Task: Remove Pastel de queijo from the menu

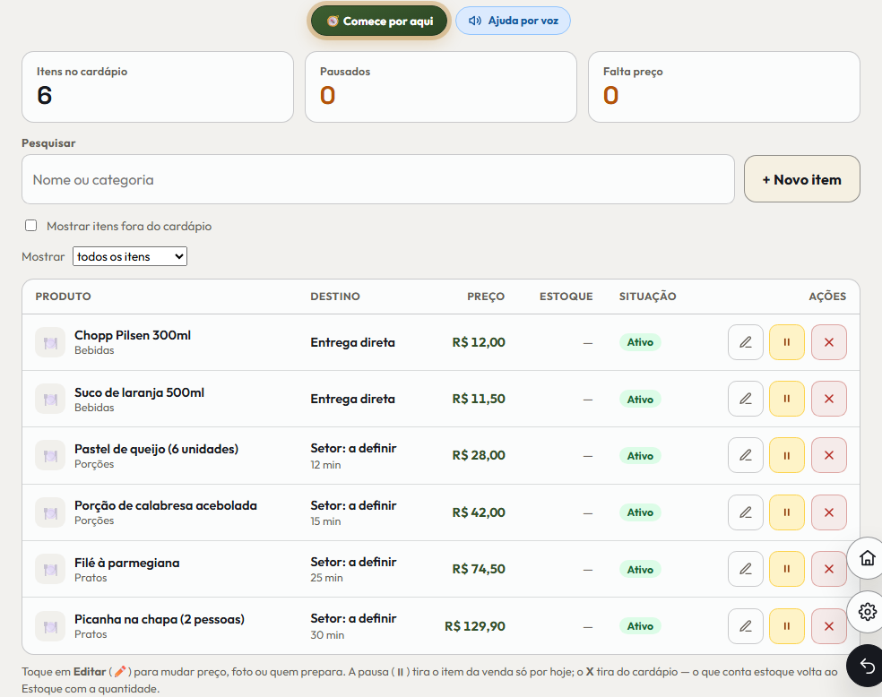Action: tap(828, 455)
